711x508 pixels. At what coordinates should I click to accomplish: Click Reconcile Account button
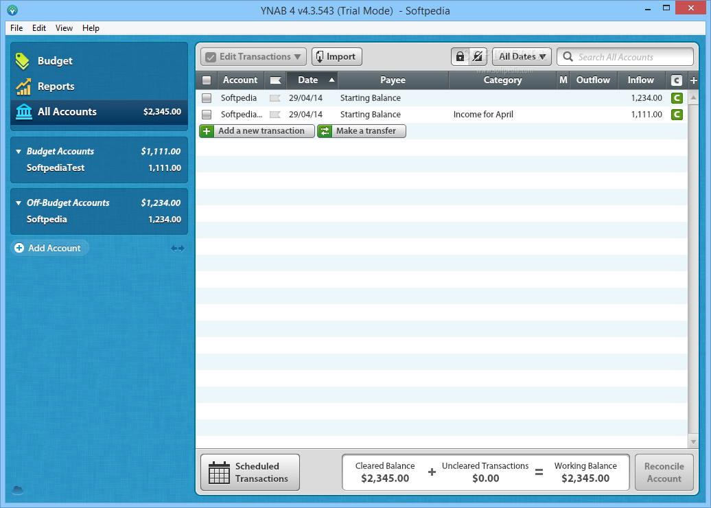664,472
